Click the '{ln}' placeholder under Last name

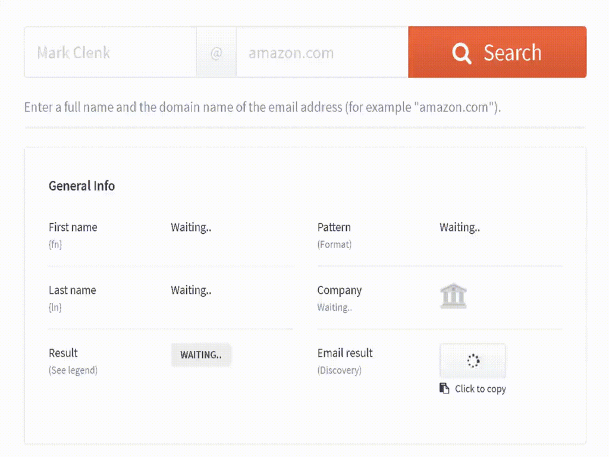pos(55,308)
